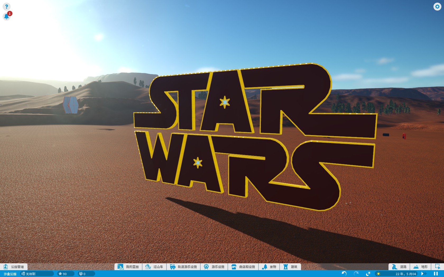
Task: Select the star on the WARS letter A
Action: [198, 163]
